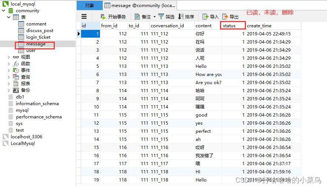Click the from_id column header

(x=114, y=25)
